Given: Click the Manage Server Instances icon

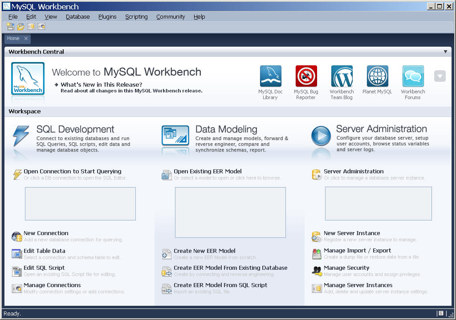Looking at the screenshot, I should click(317, 288).
